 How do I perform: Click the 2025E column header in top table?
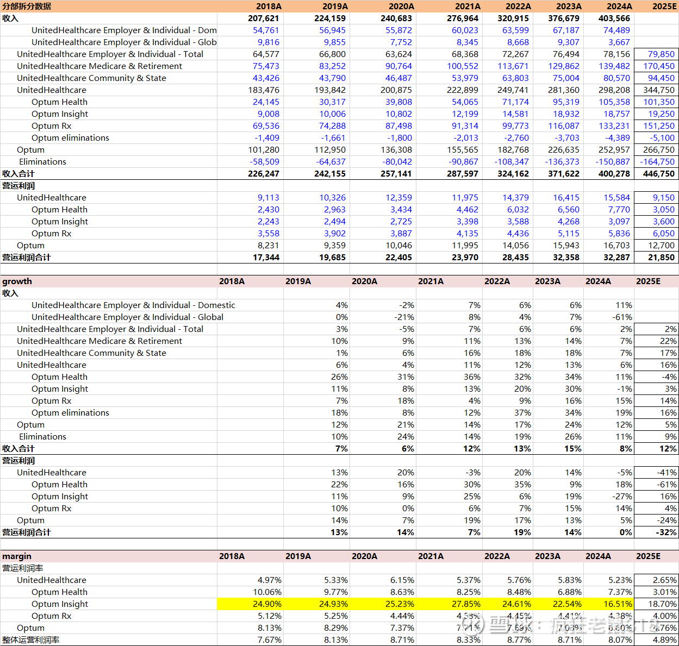(664, 7)
